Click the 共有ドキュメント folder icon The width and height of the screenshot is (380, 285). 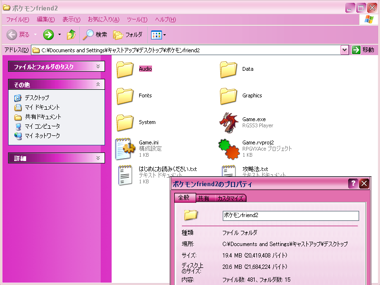point(18,117)
